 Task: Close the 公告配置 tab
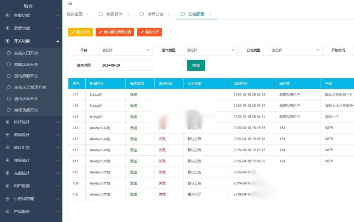210,14
